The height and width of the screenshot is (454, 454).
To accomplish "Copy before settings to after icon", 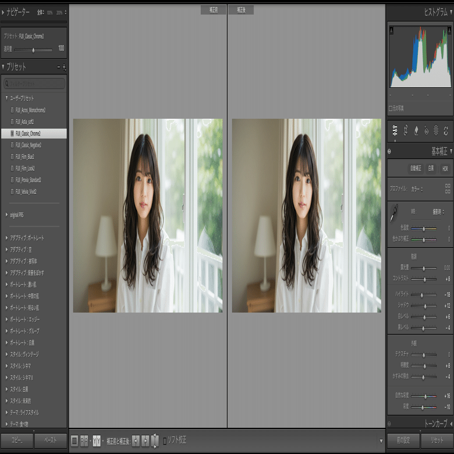I will point(136,441).
